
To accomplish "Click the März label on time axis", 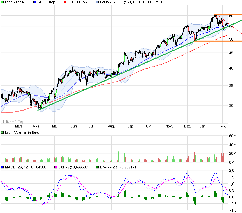I will pos(19,126).
